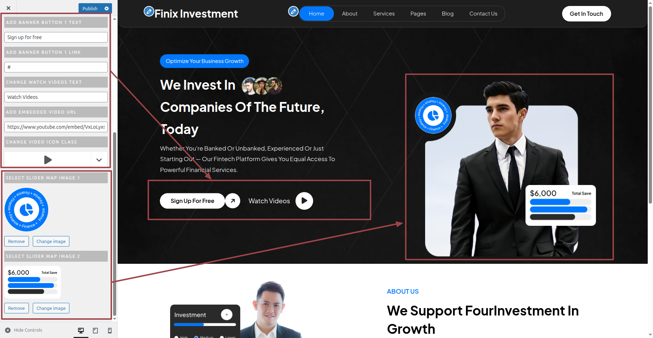Select the Services nav item
Screen dimensions: 653x338
[384, 14]
